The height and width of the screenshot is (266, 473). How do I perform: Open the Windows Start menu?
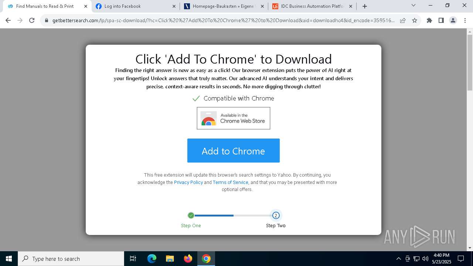(x=9, y=259)
